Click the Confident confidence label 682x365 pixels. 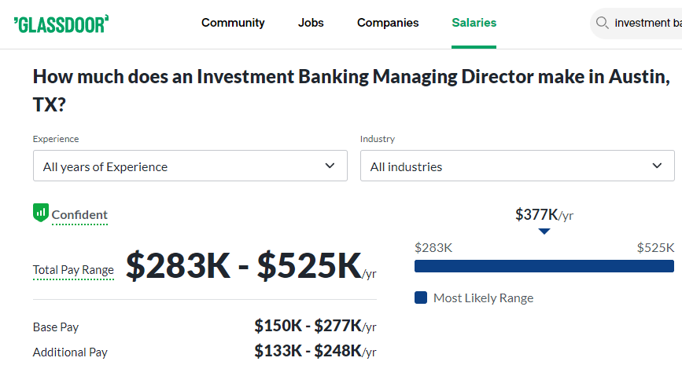(79, 215)
